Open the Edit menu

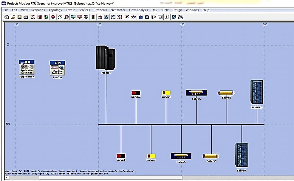(x=15, y=10)
